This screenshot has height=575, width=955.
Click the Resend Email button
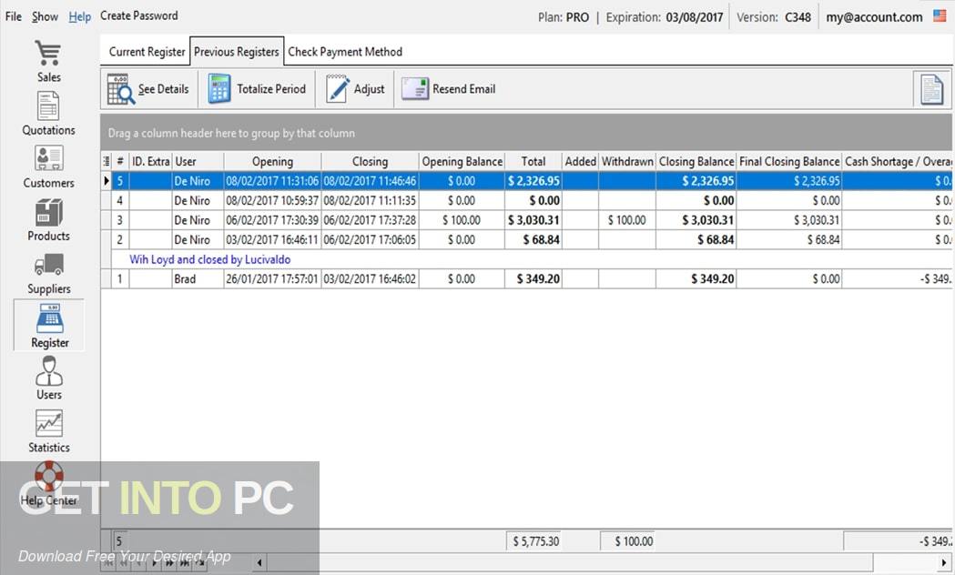click(448, 89)
